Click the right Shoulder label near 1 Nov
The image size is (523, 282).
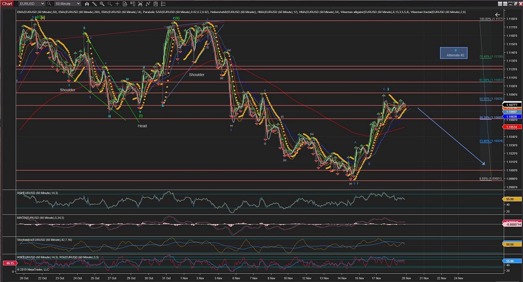tap(197, 75)
